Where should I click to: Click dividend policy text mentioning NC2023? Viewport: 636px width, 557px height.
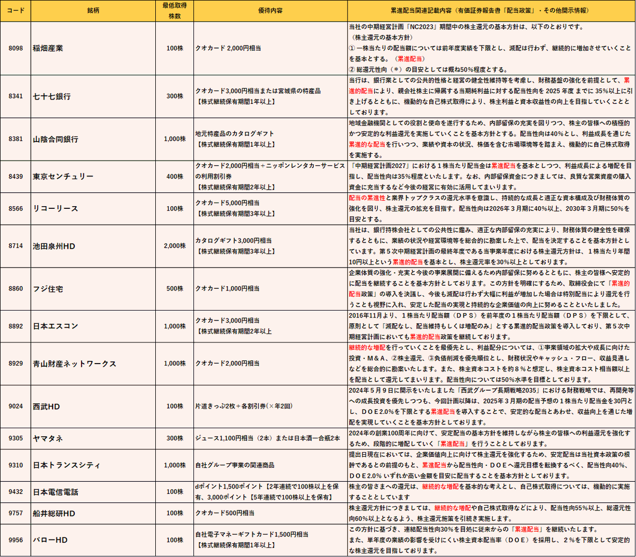(x=491, y=48)
